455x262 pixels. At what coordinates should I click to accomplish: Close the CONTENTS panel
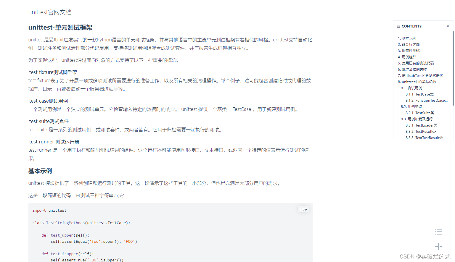point(448,26)
